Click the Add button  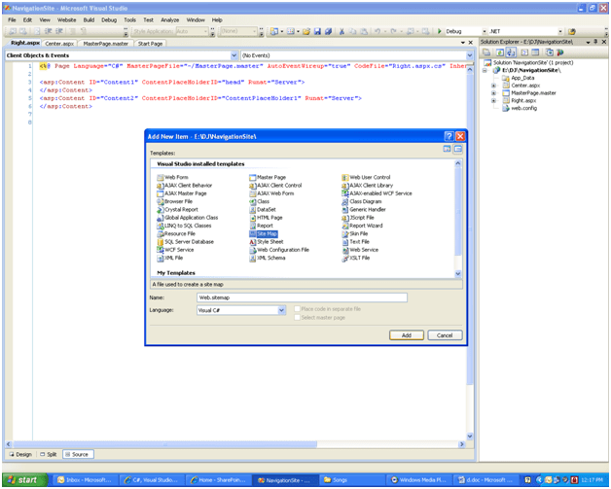coord(406,335)
